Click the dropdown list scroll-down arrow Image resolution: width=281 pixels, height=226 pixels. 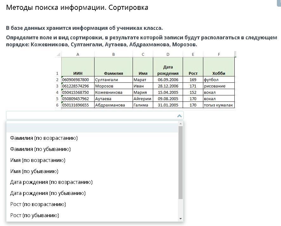[180, 219]
